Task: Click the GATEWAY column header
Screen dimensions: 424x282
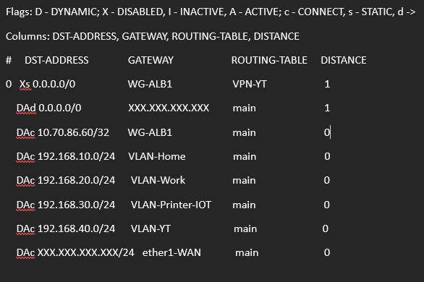Action: coord(150,60)
